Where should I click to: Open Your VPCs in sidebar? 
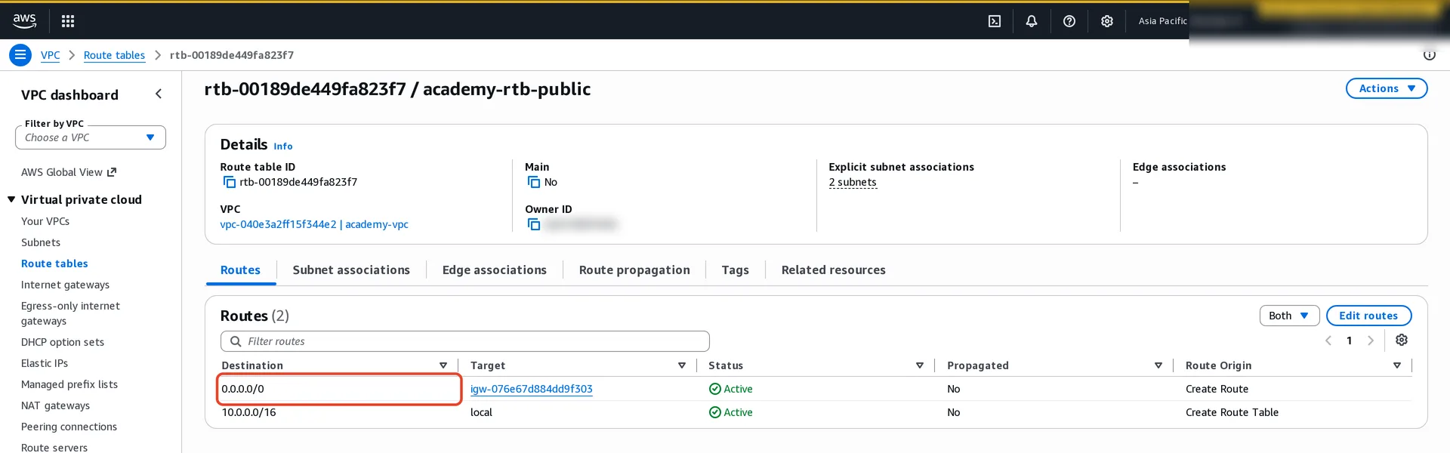45,221
